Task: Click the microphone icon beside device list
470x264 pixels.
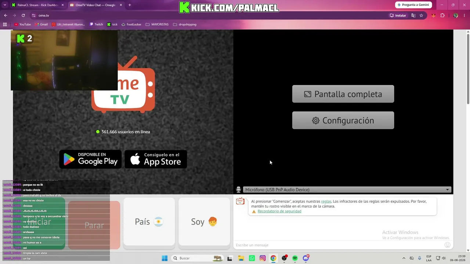Action: point(238,190)
